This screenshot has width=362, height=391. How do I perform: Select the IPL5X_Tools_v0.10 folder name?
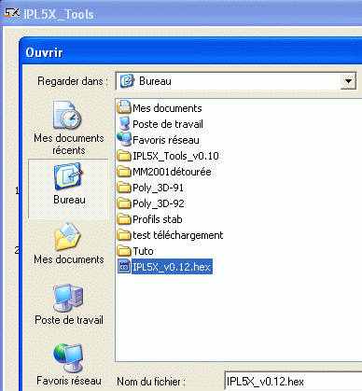pos(175,156)
